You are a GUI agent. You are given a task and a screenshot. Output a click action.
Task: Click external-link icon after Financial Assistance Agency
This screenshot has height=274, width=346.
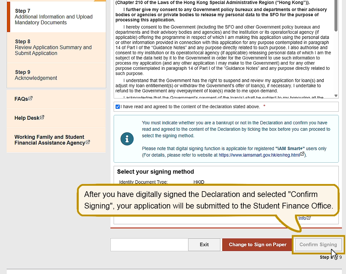pyautogui.click(x=88, y=142)
